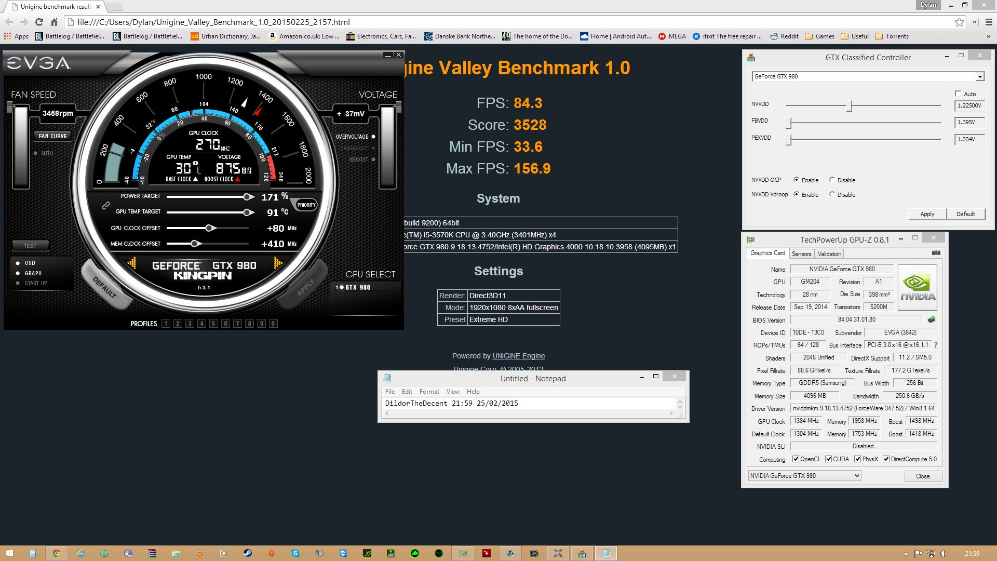Viewport: 997px width, 561px height.
Task: Open File Explorer from the taskbar
Action: pyautogui.click(x=176, y=553)
